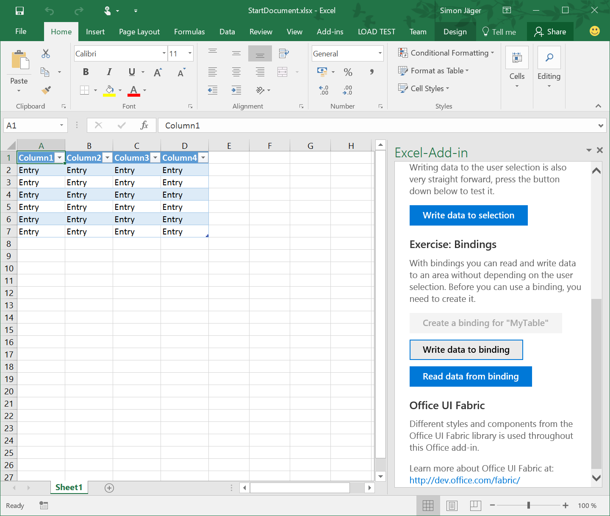The width and height of the screenshot is (610, 516).
Task: Open the Name Box dropdown
Action: [x=61, y=126]
